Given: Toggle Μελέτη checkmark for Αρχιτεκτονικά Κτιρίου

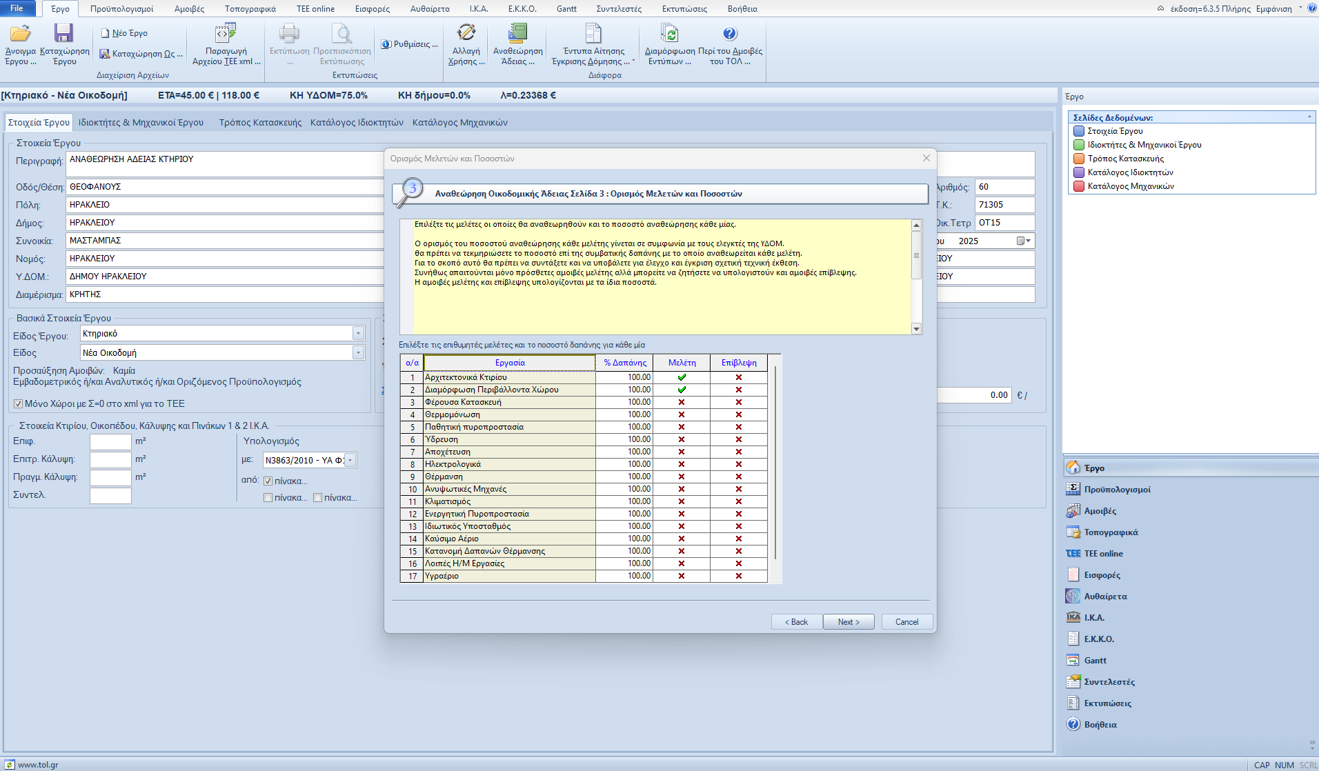Looking at the screenshot, I should pos(682,377).
